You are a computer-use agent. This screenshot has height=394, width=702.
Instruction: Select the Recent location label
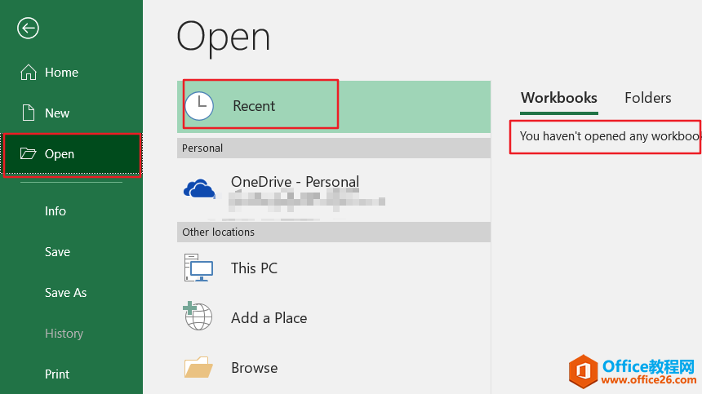254,106
